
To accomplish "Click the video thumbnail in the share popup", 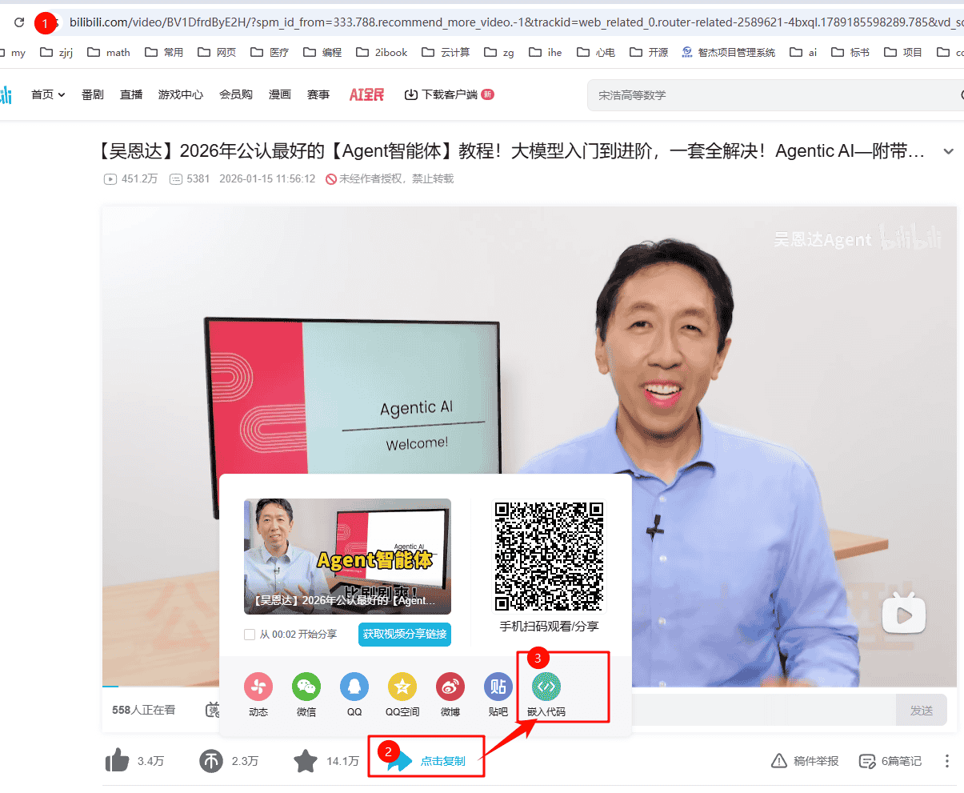I will [347, 556].
